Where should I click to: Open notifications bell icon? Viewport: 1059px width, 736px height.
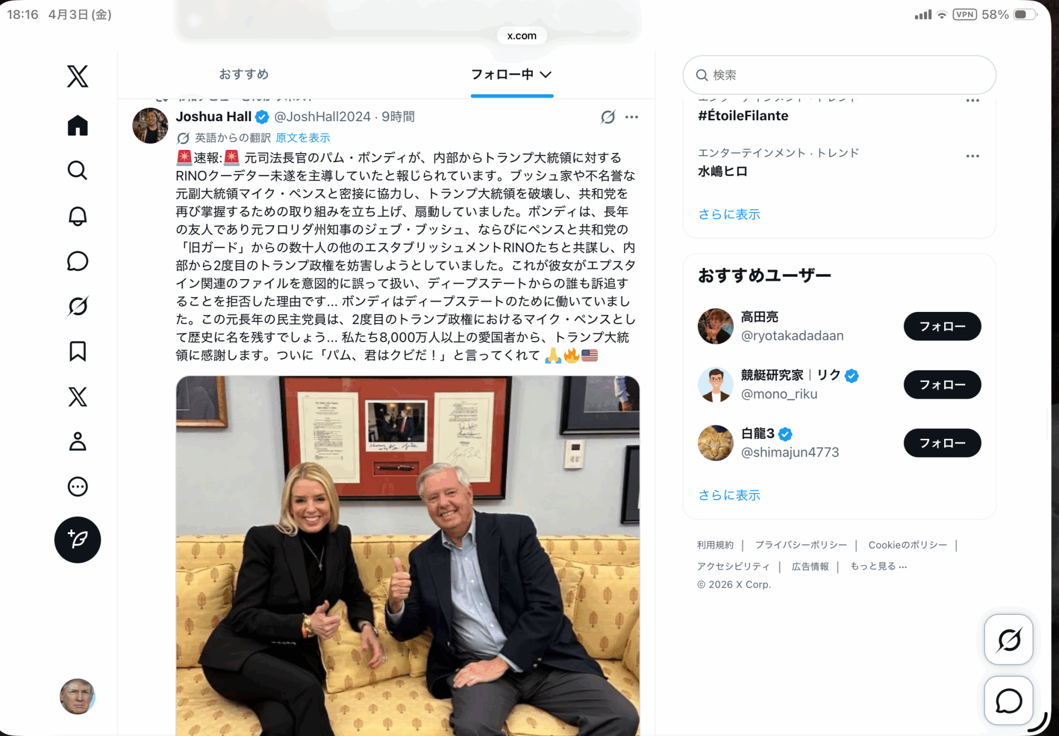pyautogui.click(x=77, y=216)
